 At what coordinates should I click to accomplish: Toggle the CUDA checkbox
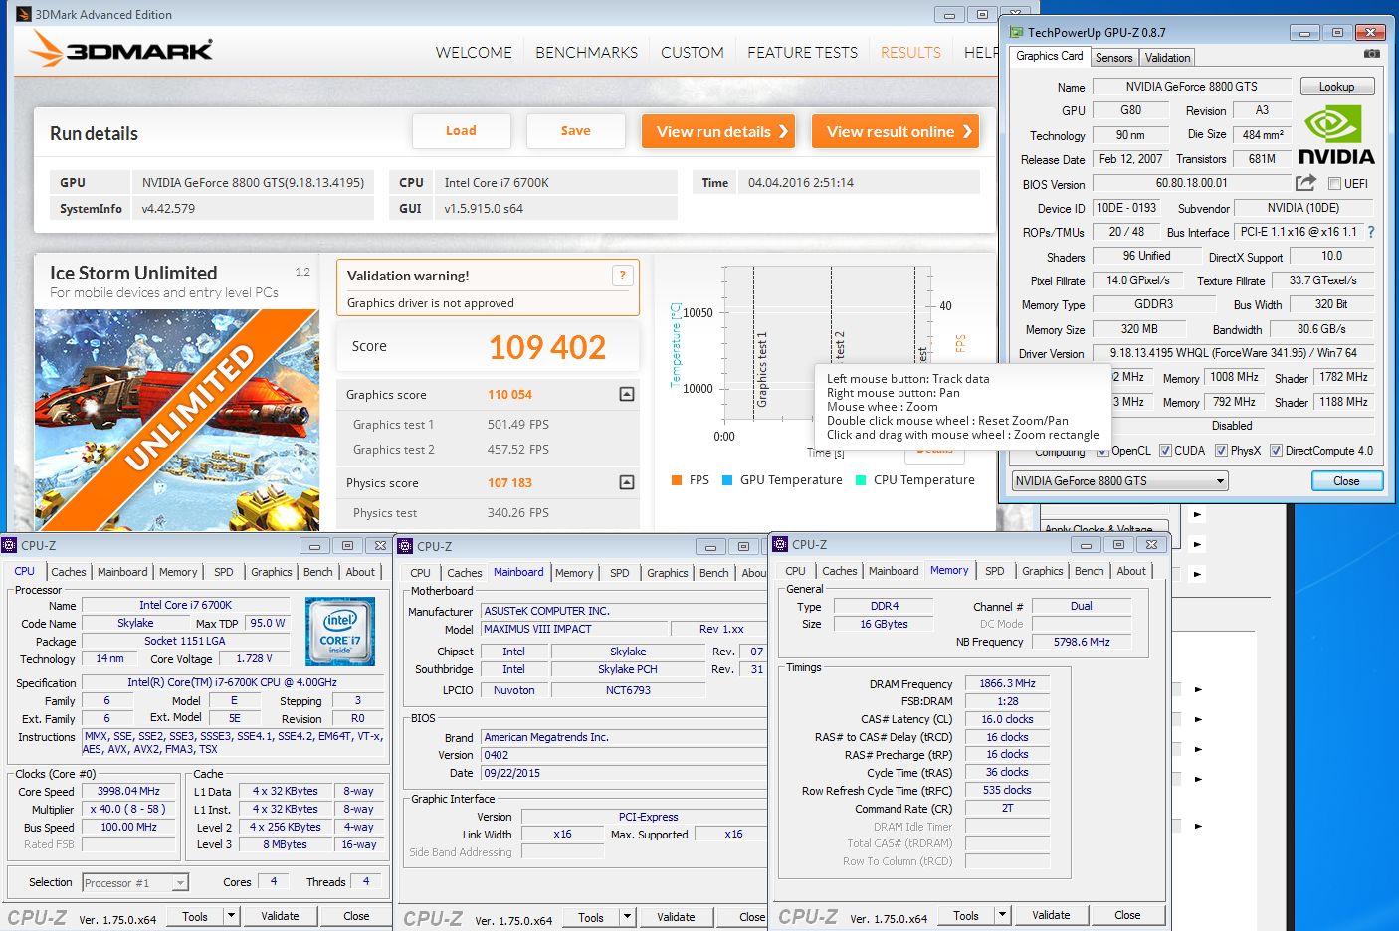(1165, 451)
